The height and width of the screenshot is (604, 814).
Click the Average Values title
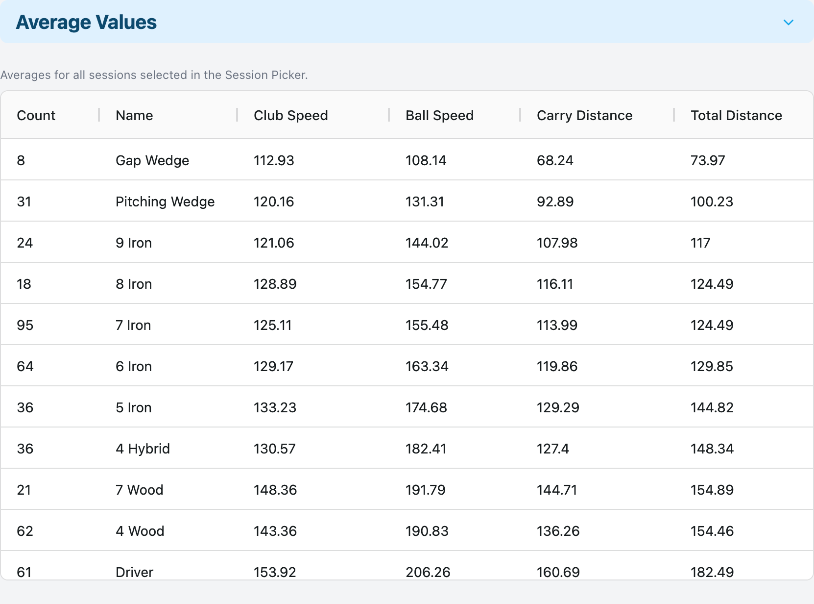[x=86, y=22]
